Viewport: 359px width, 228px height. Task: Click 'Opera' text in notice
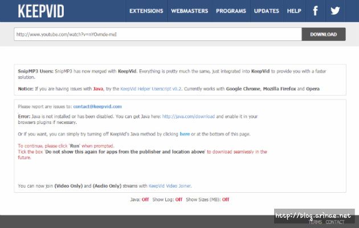click(313, 89)
